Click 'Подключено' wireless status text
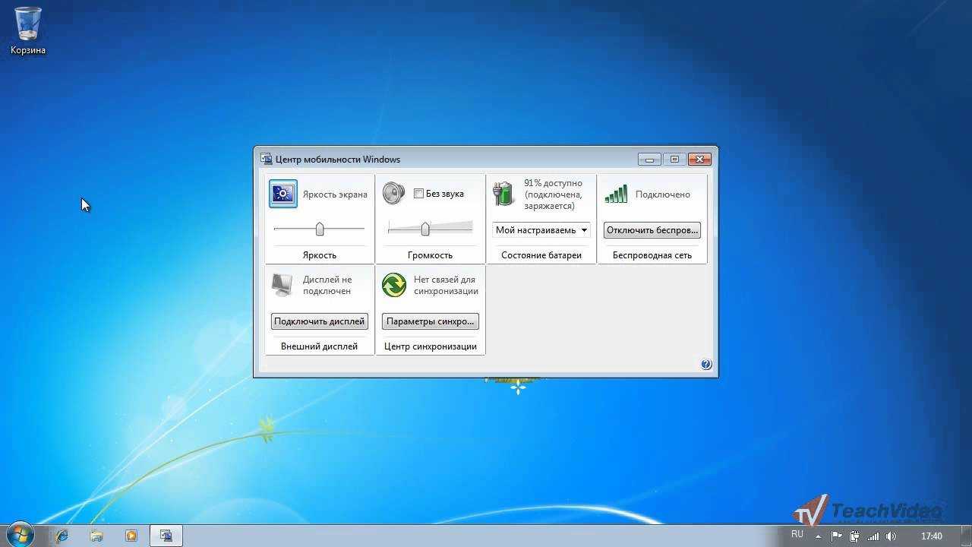Image resolution: width=972 pixels, height=547 pixels. point(663,194)
